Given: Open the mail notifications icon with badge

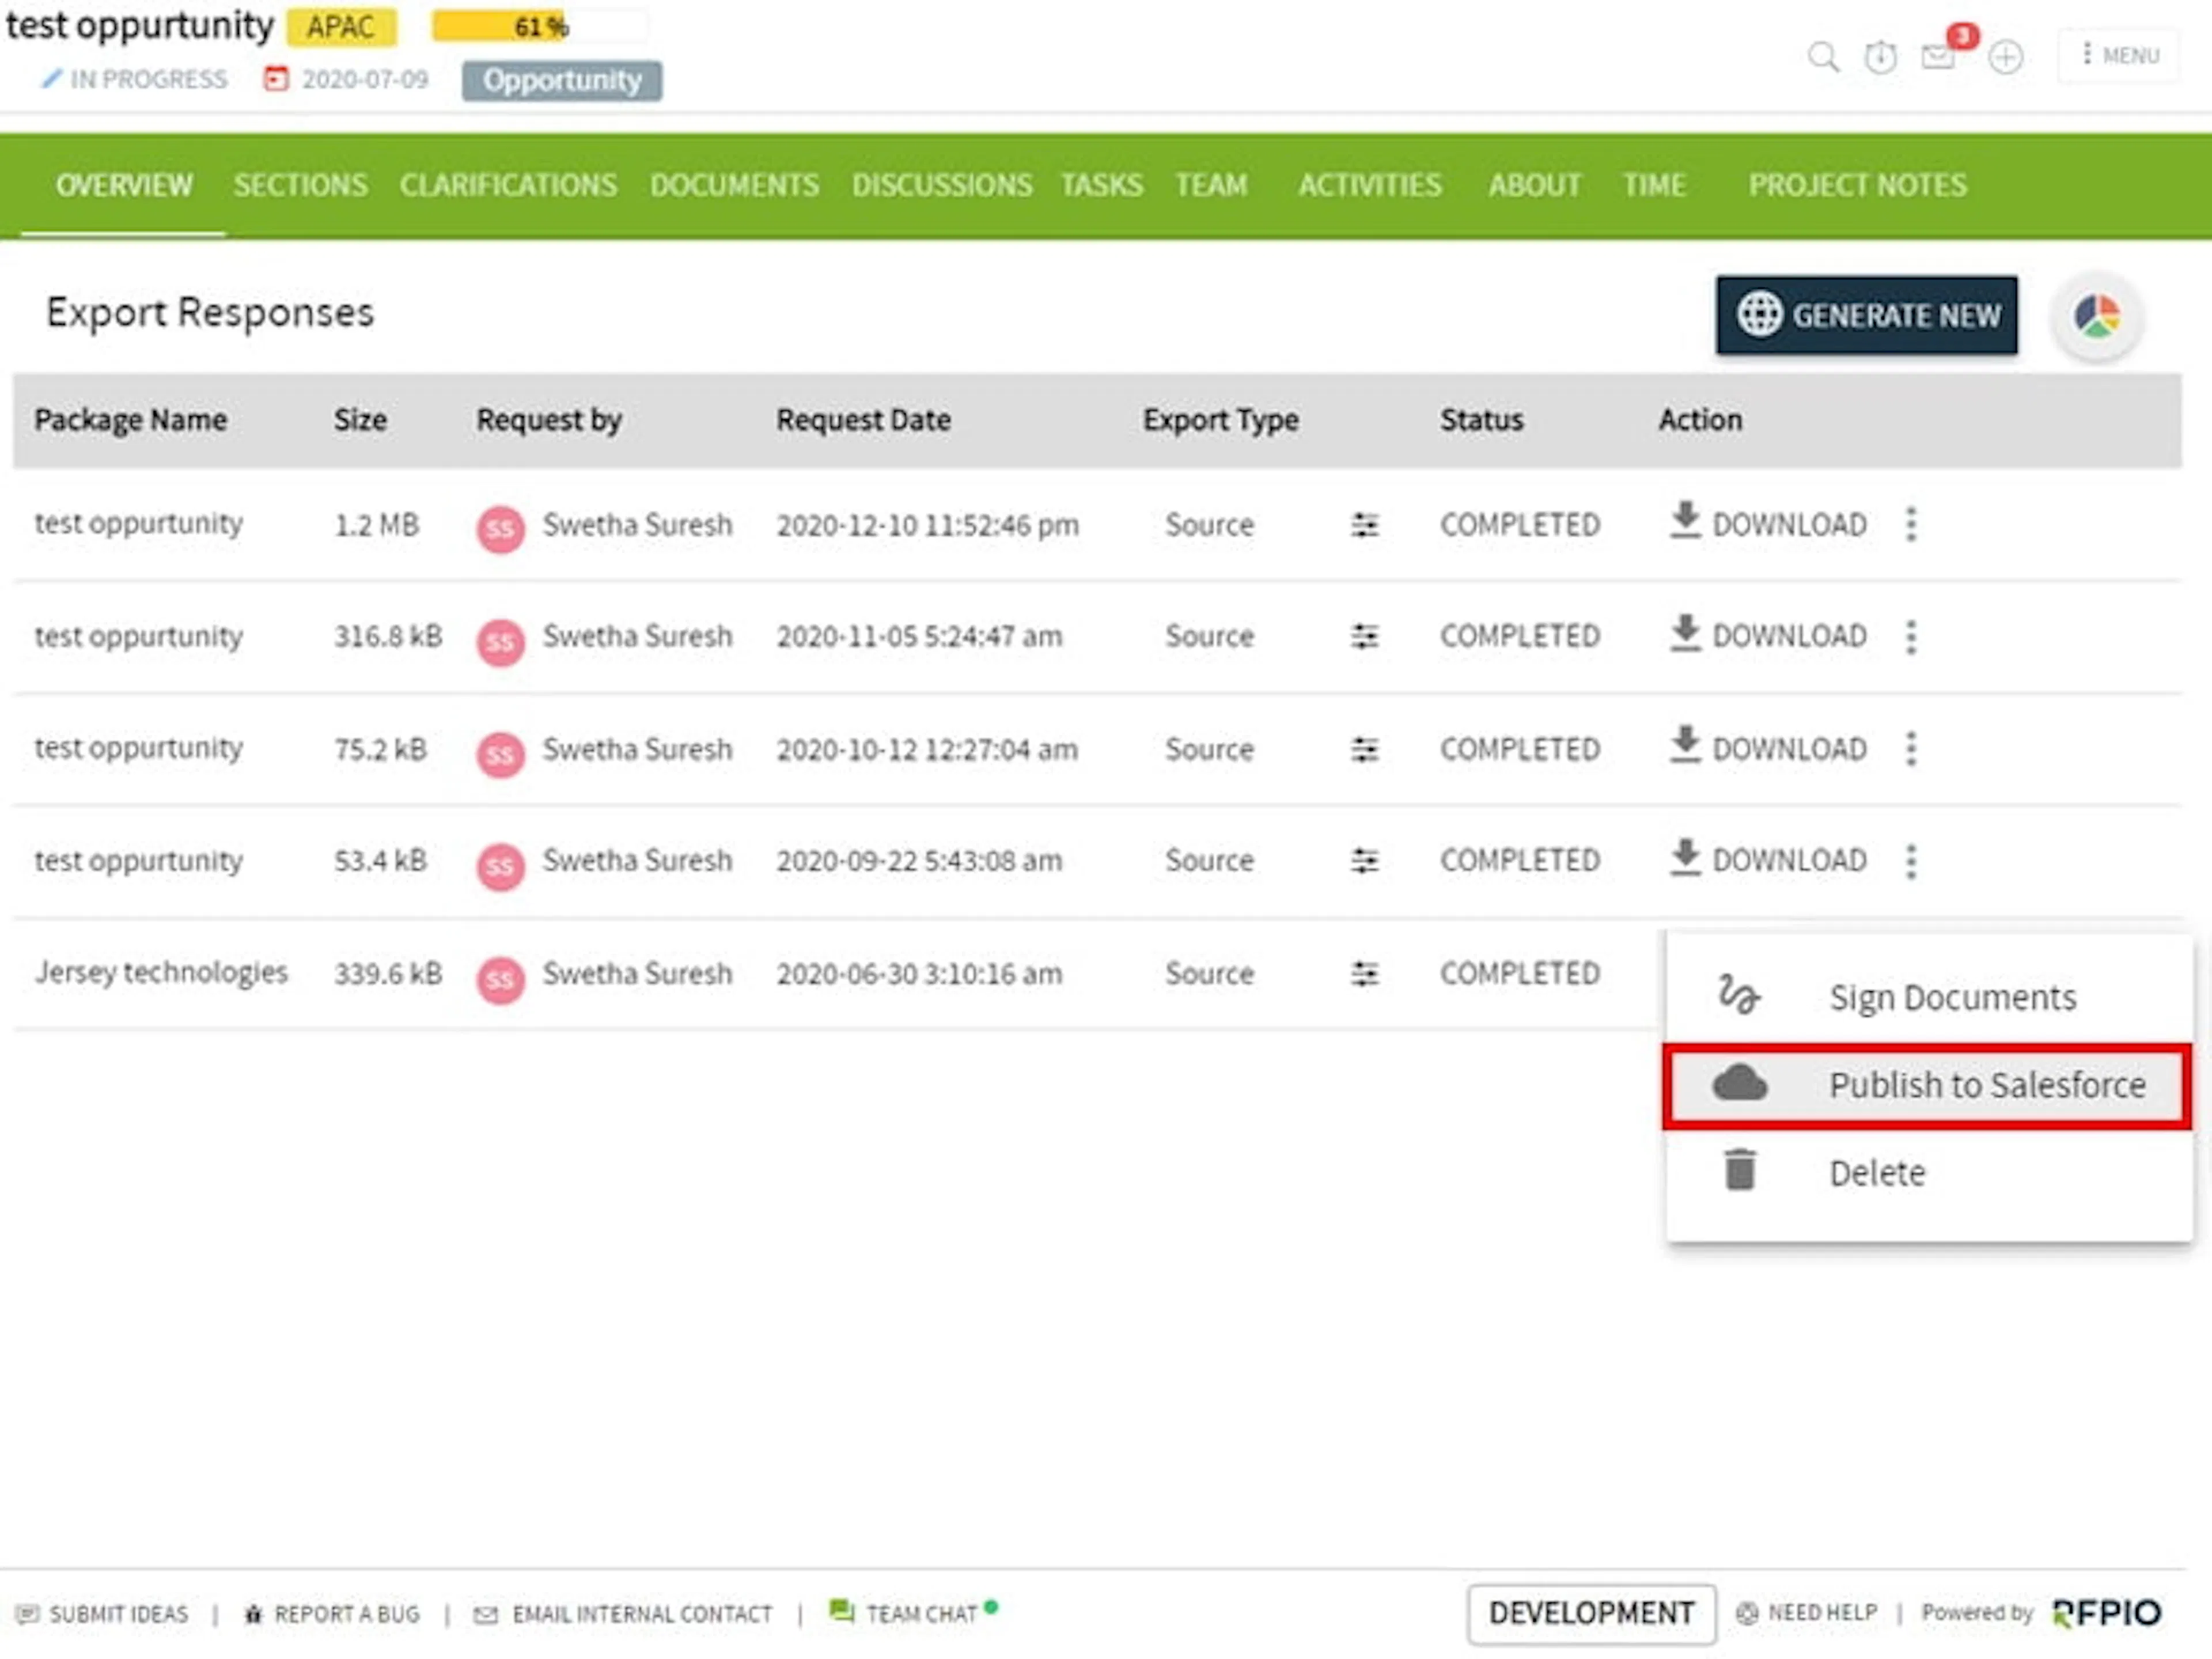Looking at the screenshot, I should pyautogui.click(x=1938, y=57).
